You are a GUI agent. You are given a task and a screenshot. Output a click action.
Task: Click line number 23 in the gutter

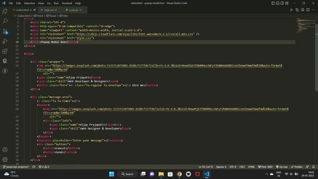pyautogui.click(x=17, y=97)
